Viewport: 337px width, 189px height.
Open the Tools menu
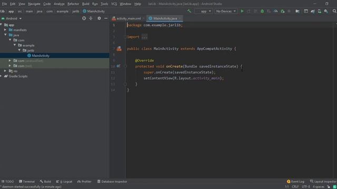[x=104, y=4]
